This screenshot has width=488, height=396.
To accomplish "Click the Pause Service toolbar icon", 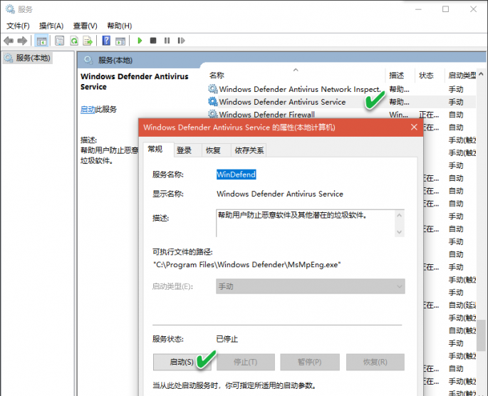I will (167, 41).
